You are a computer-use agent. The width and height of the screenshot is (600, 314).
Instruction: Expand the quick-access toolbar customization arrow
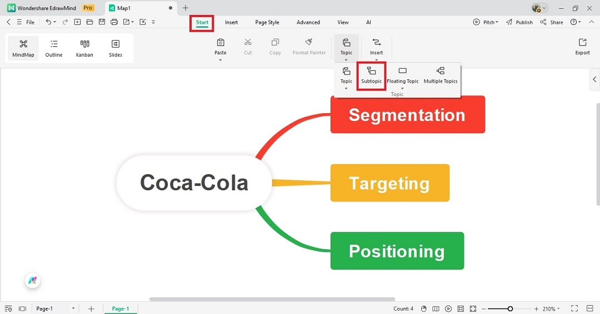point(153,22)
